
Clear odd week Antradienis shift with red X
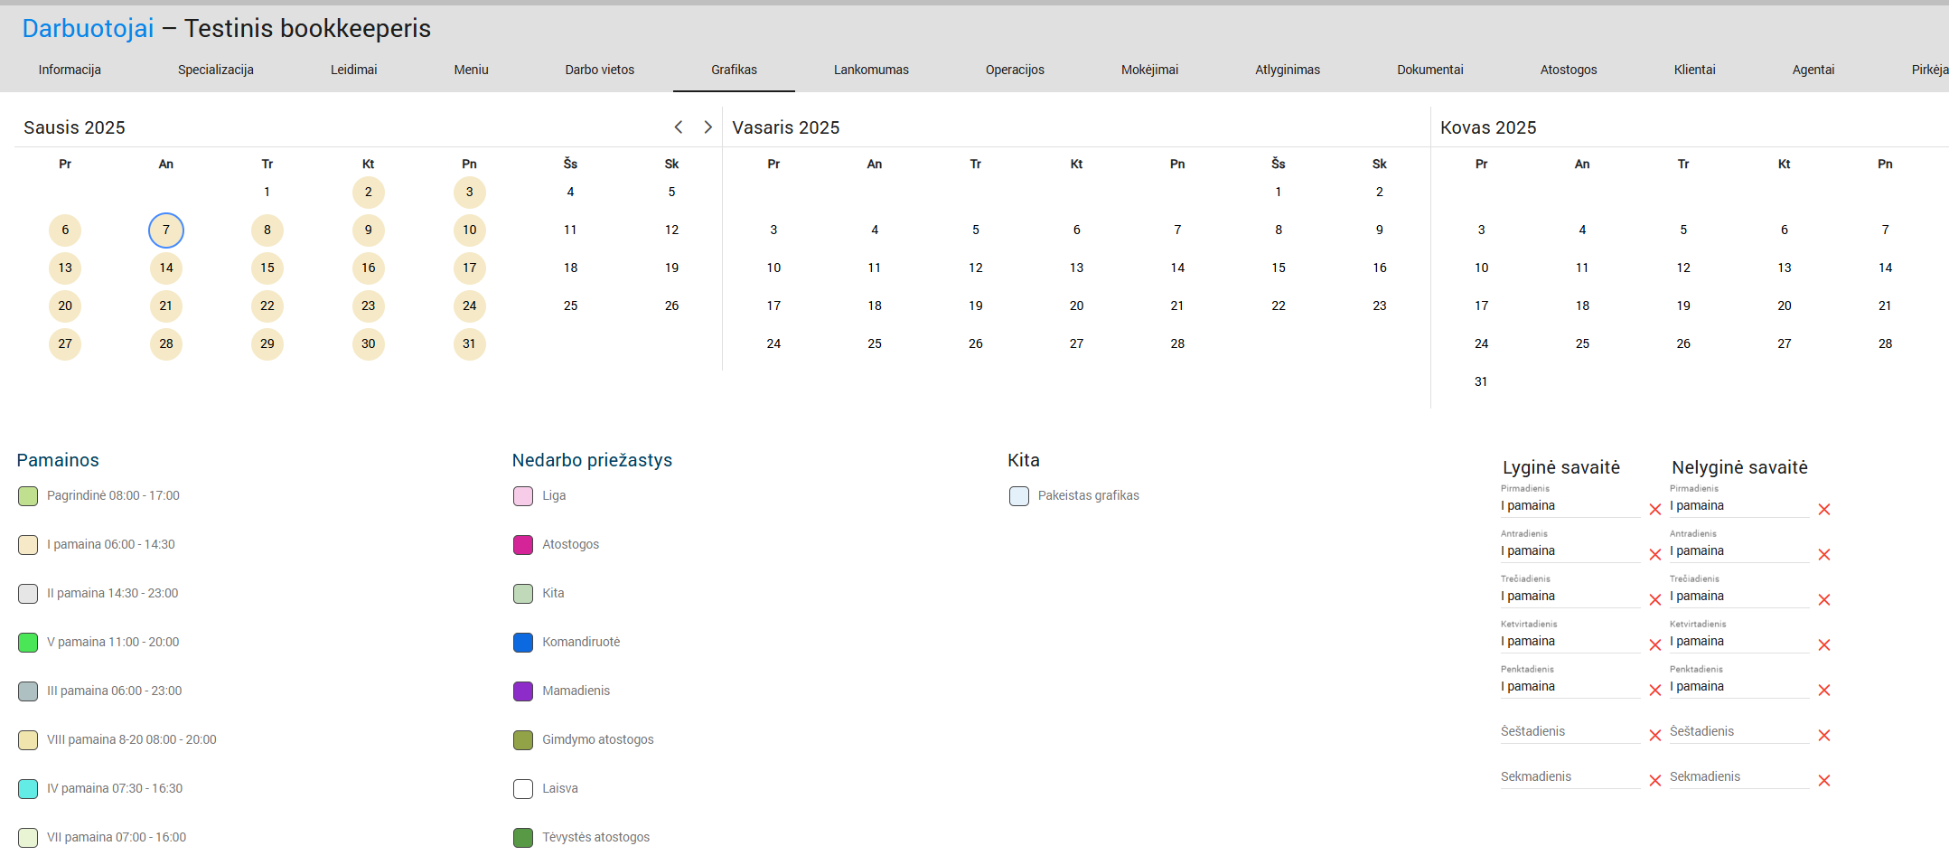click(x=1823, y=555)
